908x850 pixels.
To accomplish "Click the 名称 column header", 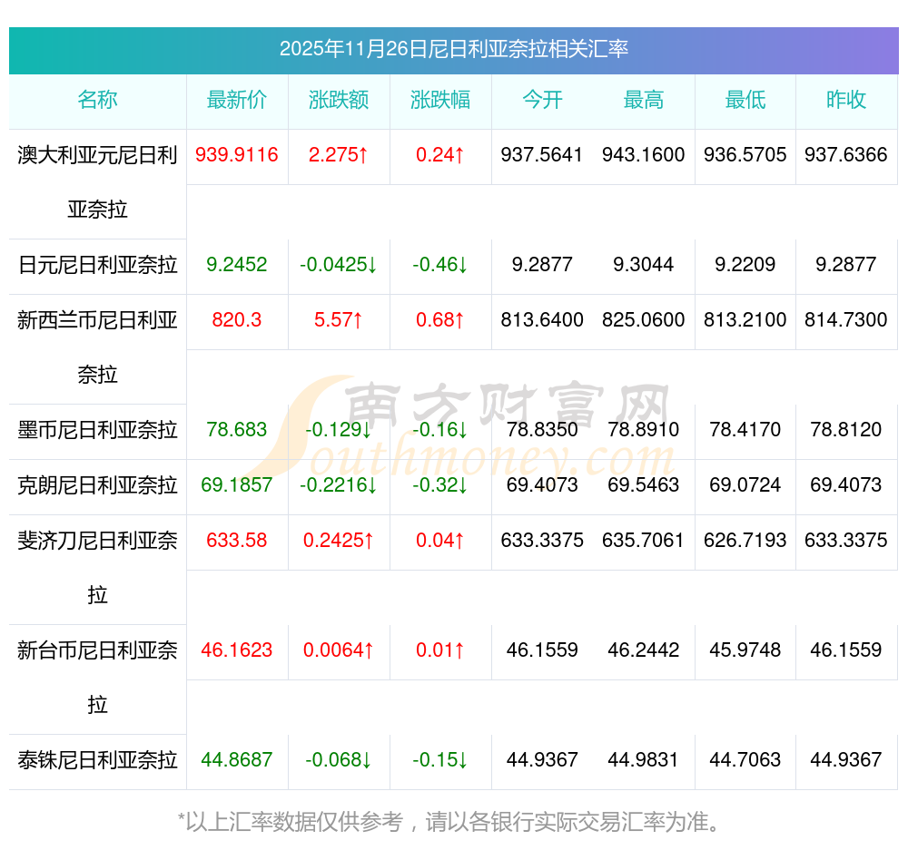I will pos(97,100).
